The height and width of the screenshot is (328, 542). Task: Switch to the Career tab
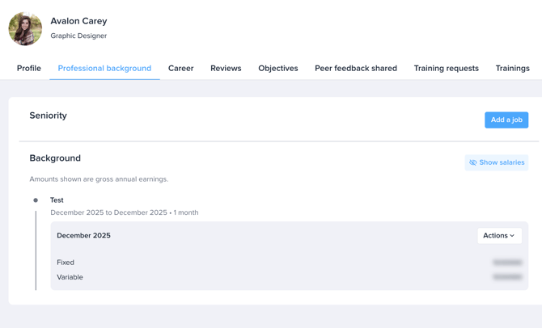pyautogui.click(x=180, y=69)
